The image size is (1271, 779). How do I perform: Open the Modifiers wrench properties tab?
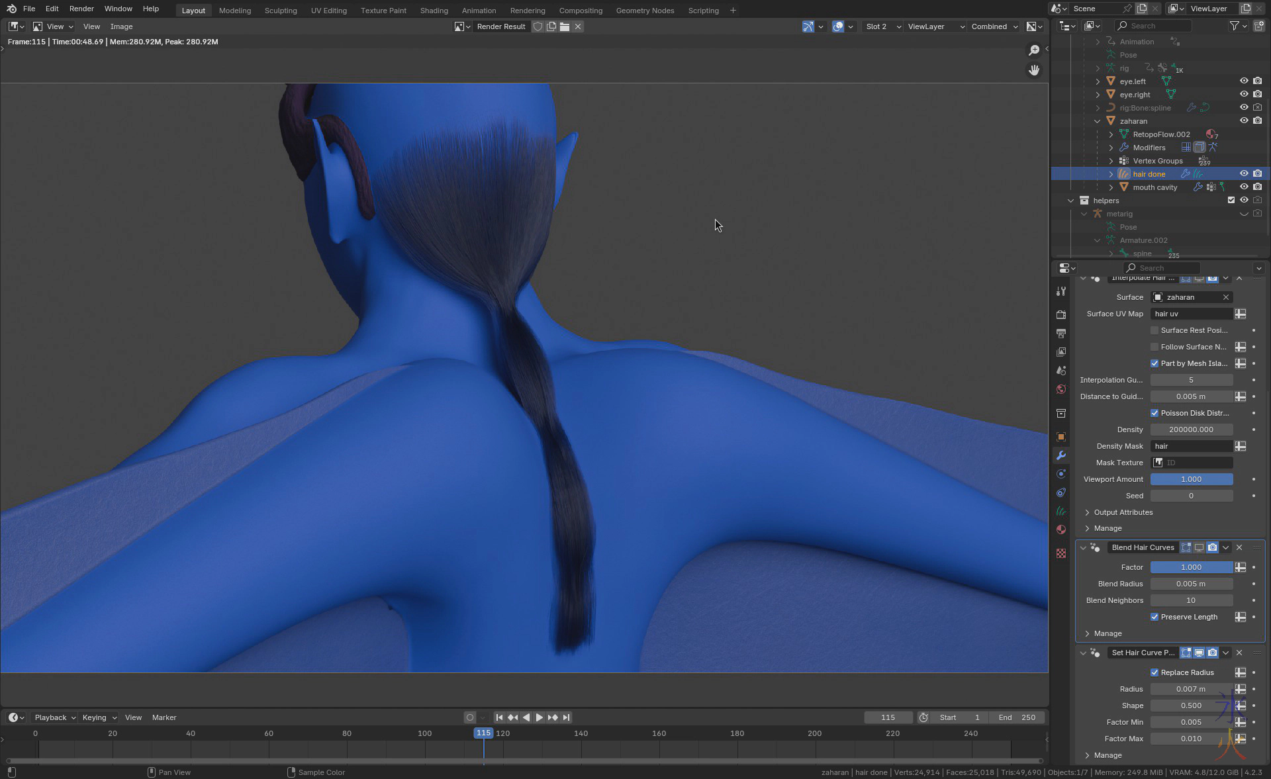coord(1061,455)
